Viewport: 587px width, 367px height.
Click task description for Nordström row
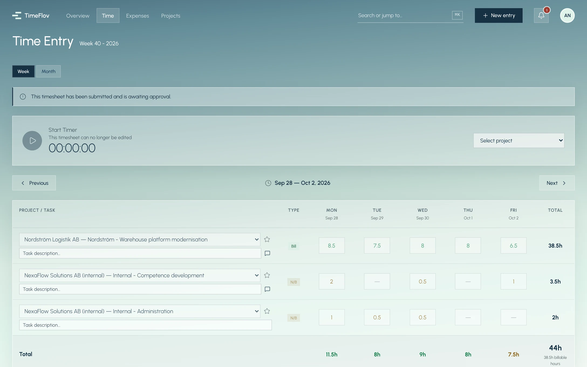point(140,253)
